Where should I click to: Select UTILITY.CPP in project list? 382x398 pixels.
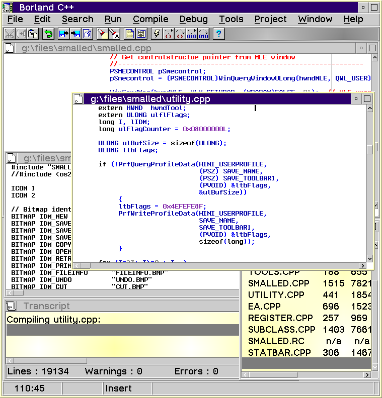tap(307, 294)
